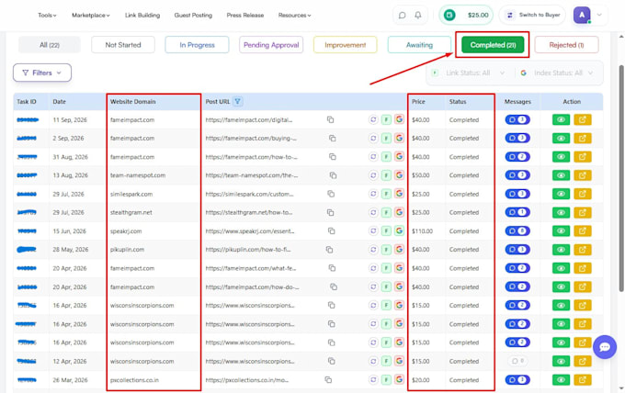Open external link for speakrj.com row
The width and height of the screenshot is (625, 393).
(583, 231)
